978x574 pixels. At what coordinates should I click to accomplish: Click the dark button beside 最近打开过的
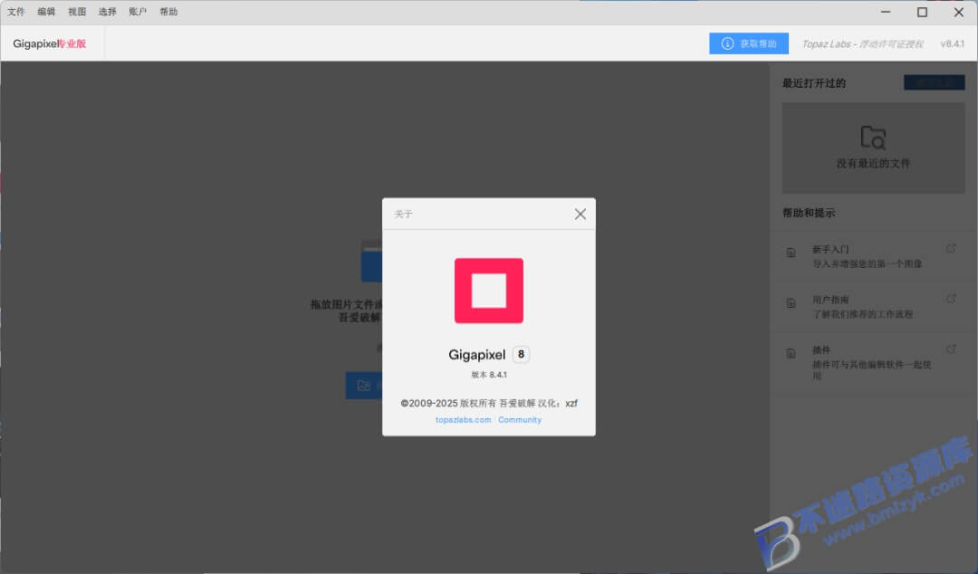pos(935,82)
